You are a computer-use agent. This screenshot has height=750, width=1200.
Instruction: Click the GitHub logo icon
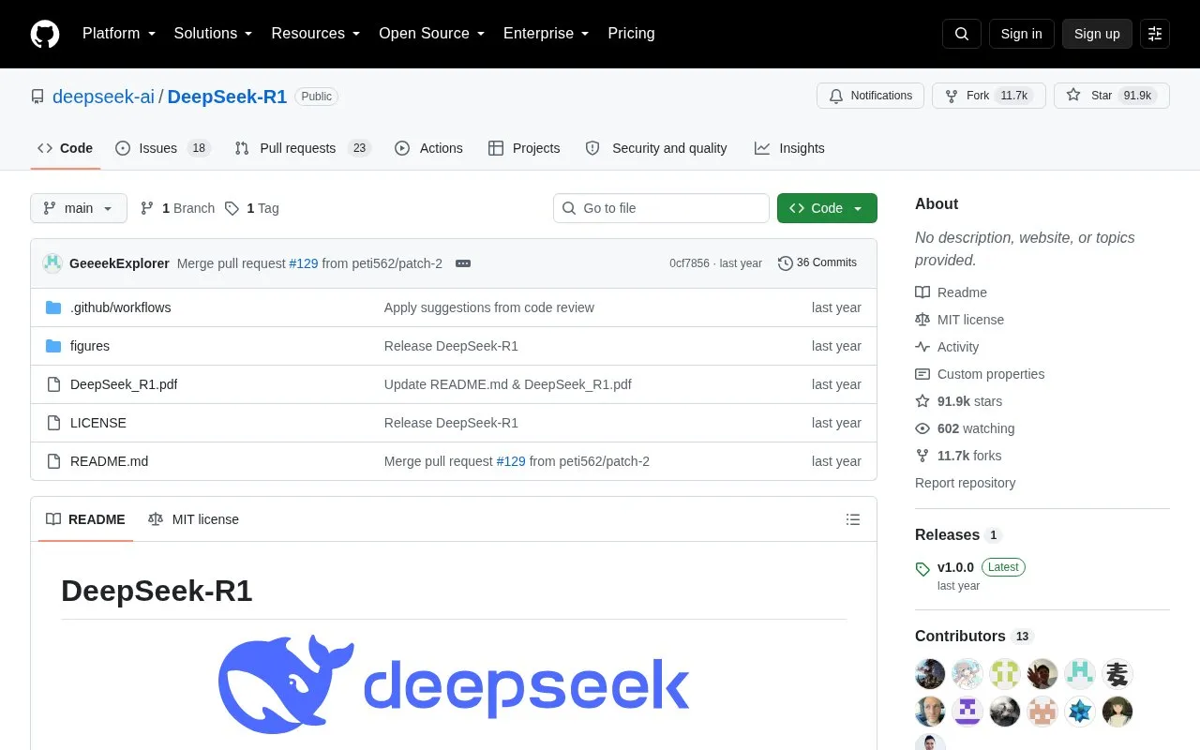(45, 34)
